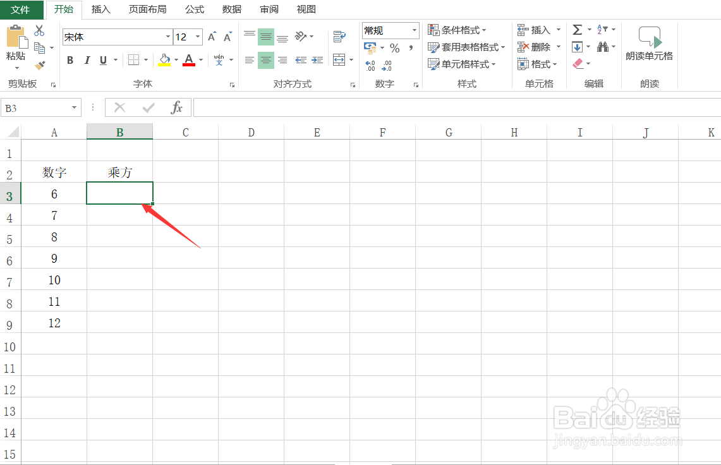Toggle italic formatting with the I button

[x=87, y=60]
